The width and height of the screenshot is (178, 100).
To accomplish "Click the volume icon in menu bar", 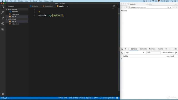I will (156, 1).
